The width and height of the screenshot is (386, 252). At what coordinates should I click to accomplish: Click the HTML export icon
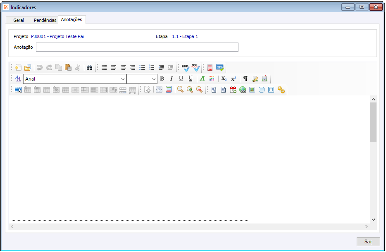(x=220, y=67)
